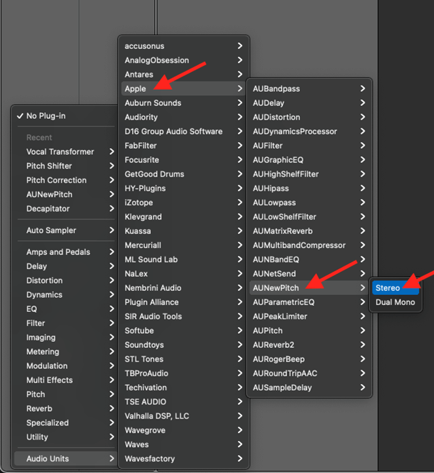Image resolution: width=434 pixels, height=473 pixels.
Task: Click the chevron beside Soundtoys
Action: coord(240,345)
